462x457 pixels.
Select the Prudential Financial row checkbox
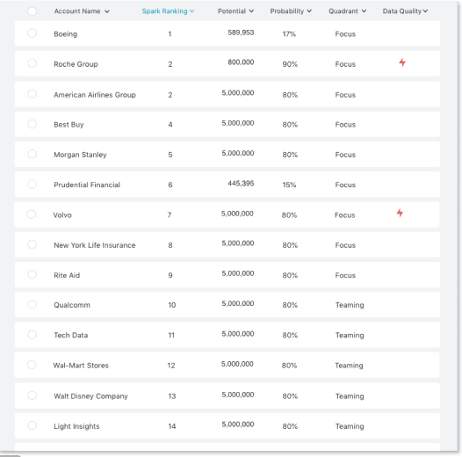[32, 184]
